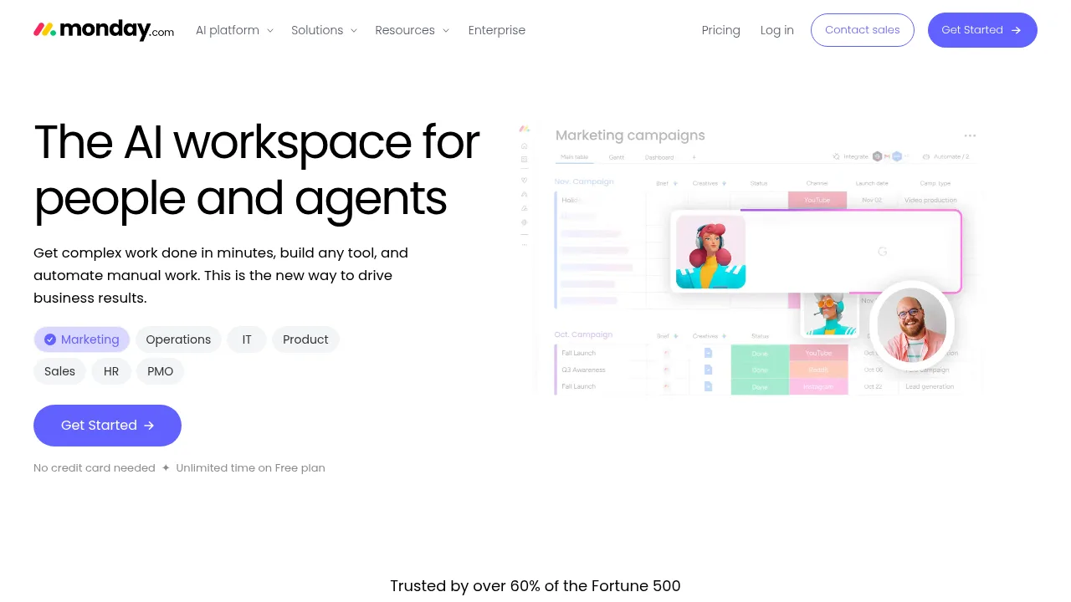Expand the Resources dropdown
The image size is (1071, 602).
pyautogui.click(x=413, y=30)
